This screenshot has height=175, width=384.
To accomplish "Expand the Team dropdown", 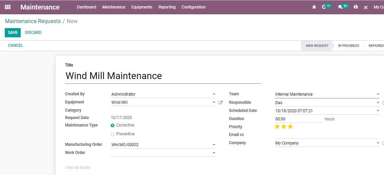I will 378,94.
